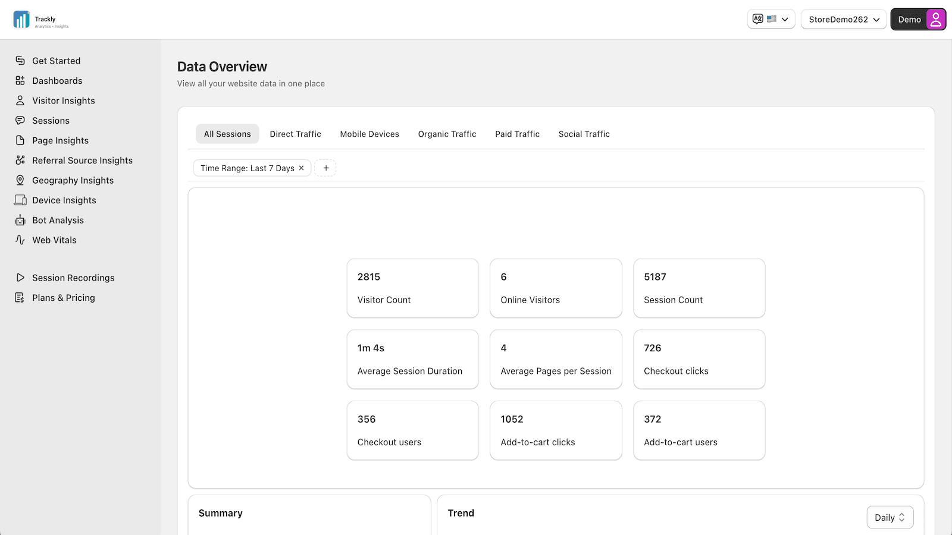Add a new filter with plus button
Screen dimensions: 952x535
(x=325, y=168)
